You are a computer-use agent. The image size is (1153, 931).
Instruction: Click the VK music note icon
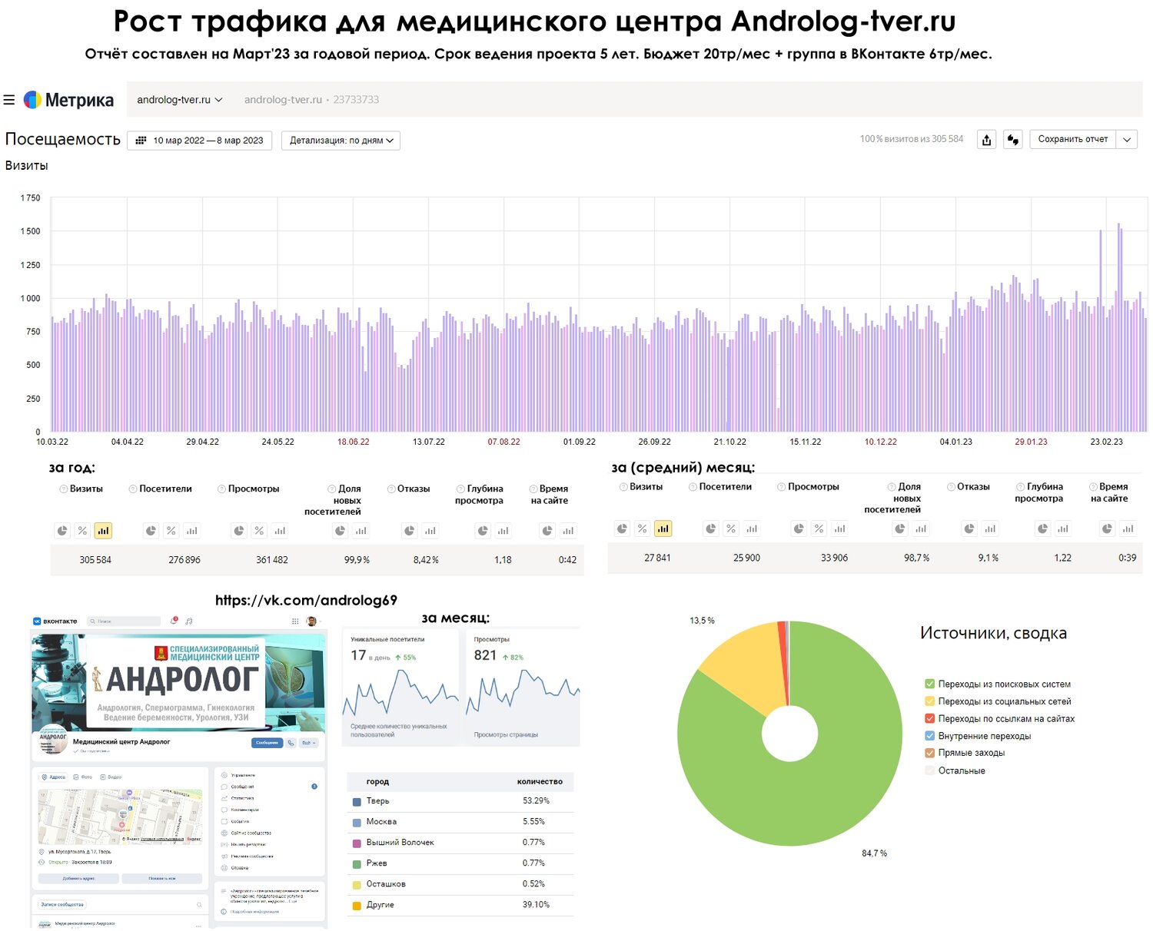189,621
